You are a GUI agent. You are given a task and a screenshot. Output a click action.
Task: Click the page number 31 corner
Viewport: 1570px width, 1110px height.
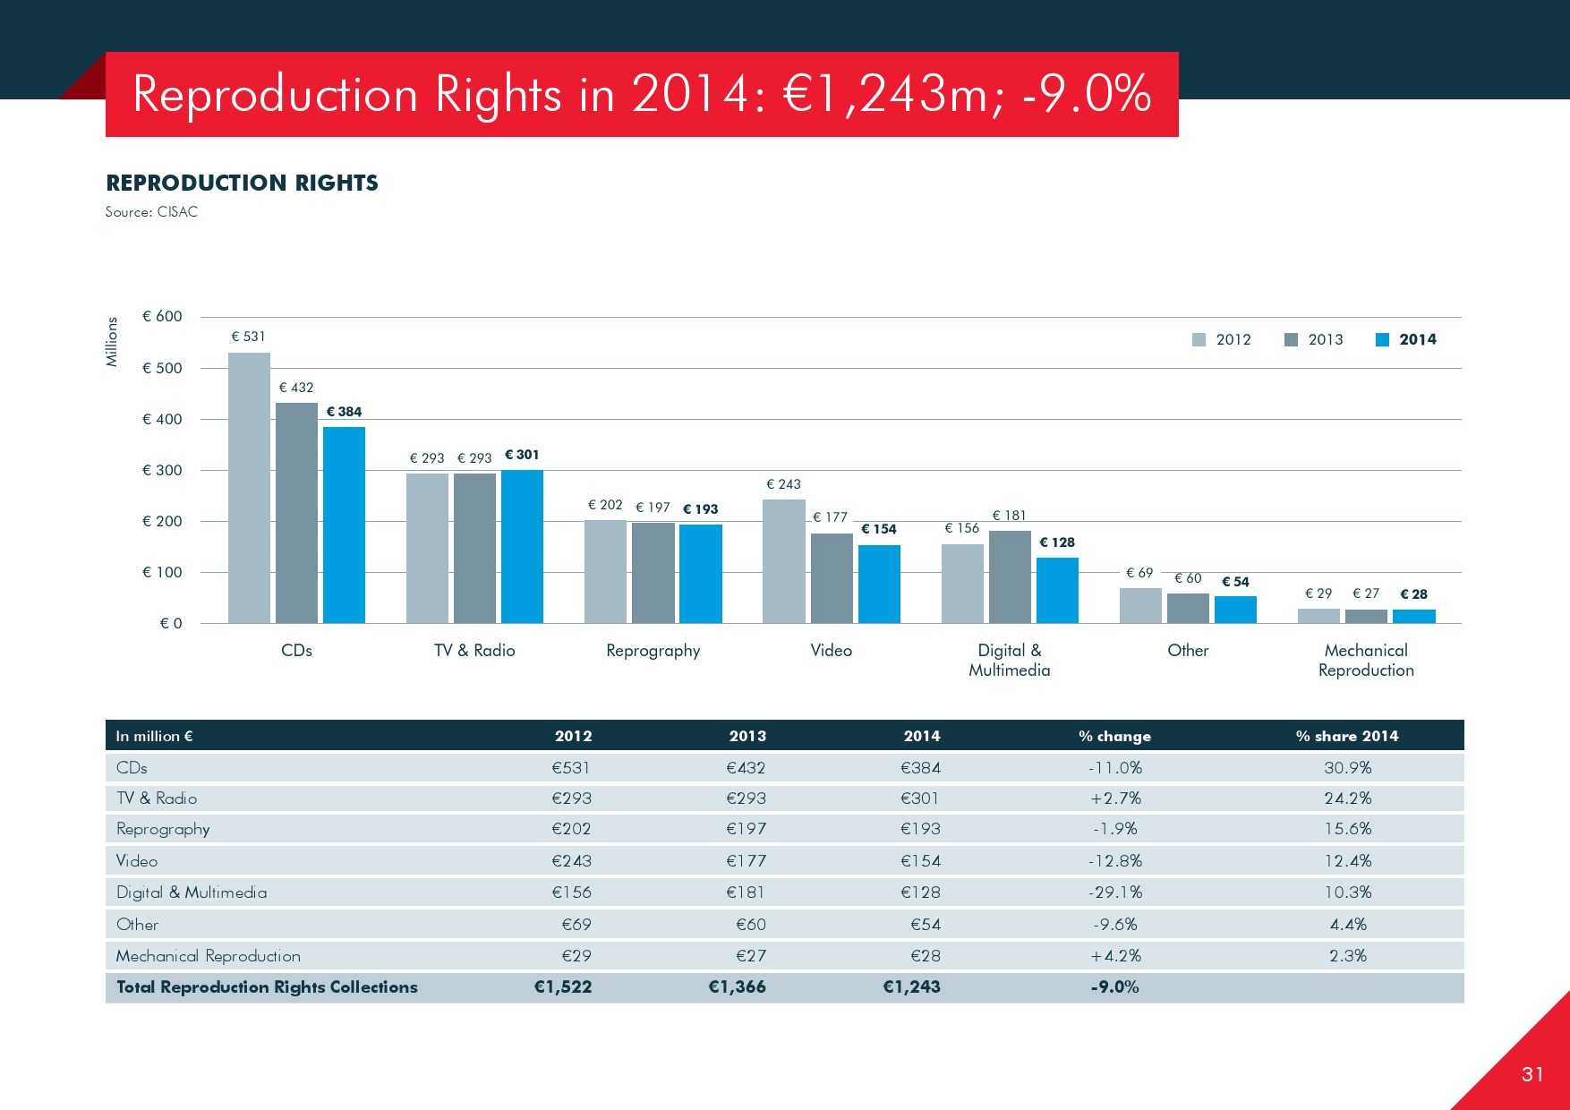[1532, 1074]
